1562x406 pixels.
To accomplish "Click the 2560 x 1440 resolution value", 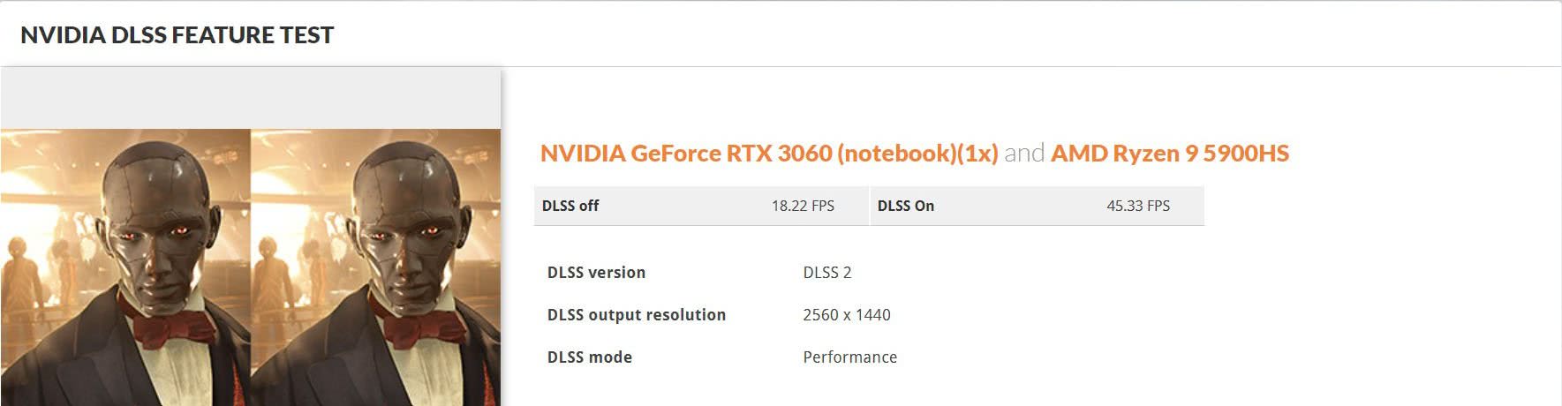I will pos(847,315).
